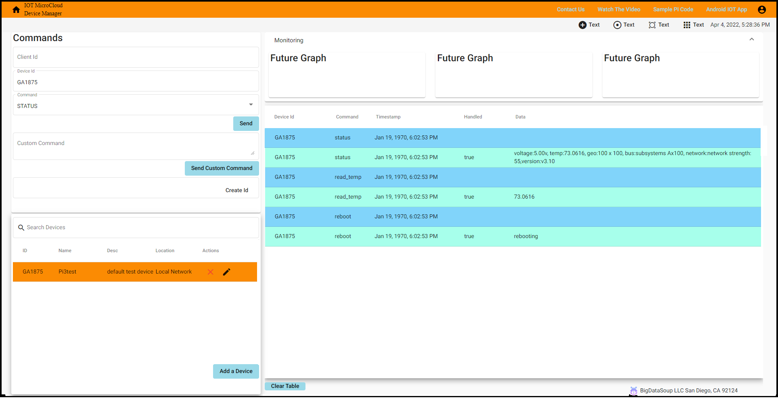
Task: Click the Desc column header in devices
Action: tap(113, 251)
